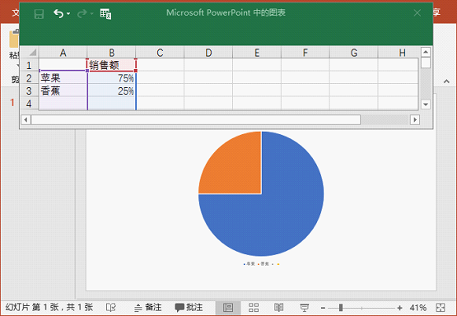Click the zoom out minus button
Viewport: 457px width, 316px height.
point(323,308)
